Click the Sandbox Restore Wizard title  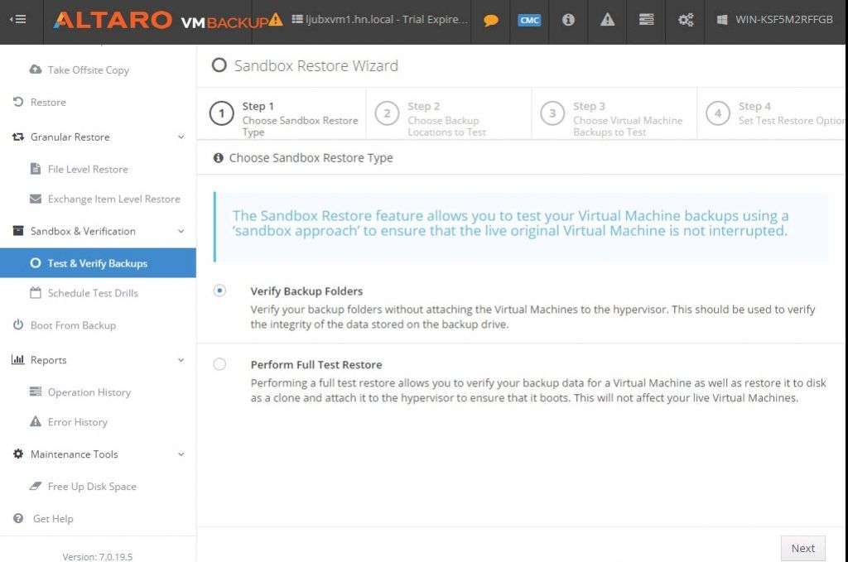tap(316, 65)
